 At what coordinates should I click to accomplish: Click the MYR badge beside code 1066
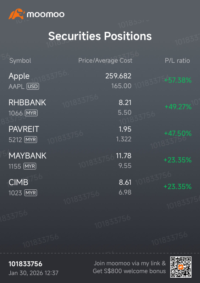[31, 113]
